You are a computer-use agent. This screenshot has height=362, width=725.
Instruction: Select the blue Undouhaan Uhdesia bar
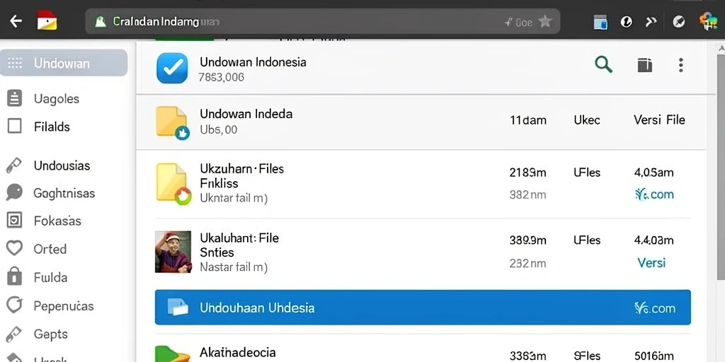click(x=423, y=308)
